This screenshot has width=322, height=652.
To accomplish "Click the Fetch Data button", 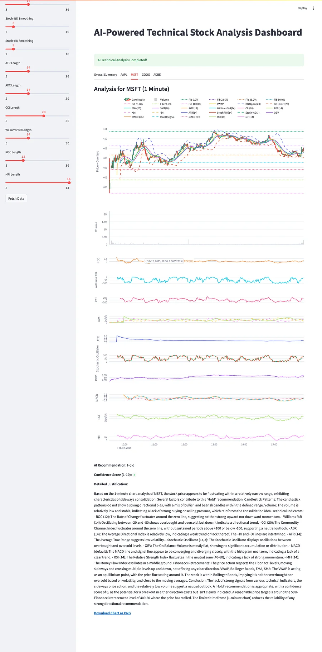I will (x=16, y=199).
